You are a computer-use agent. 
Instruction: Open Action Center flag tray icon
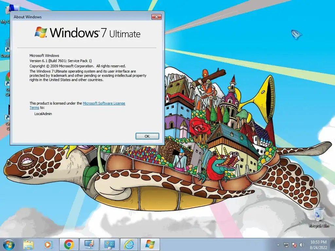pyautogui.click(x=294, y=245)
